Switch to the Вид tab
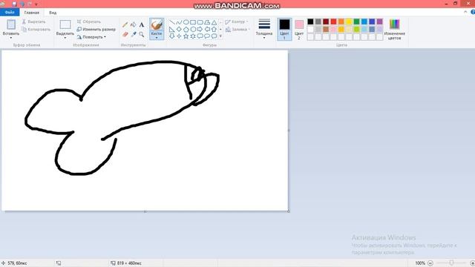The height and width of the screenshot is (267, 475). pyautogui.click(x=53, y=13)
